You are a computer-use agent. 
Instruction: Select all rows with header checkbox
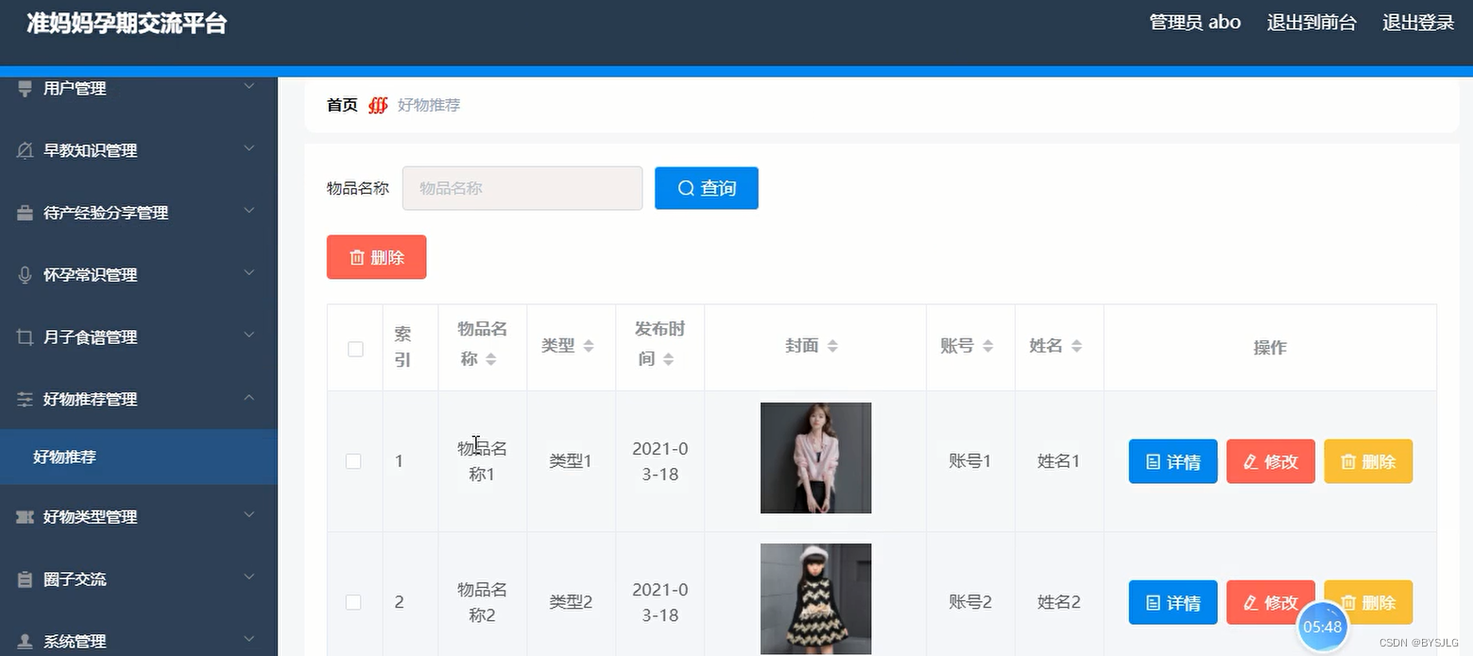click(355, 349)
